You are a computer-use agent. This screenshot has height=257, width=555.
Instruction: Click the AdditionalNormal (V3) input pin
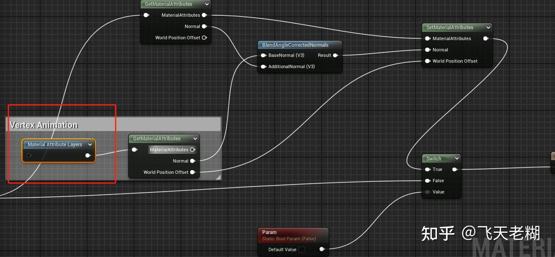click(x=263, y=66)
